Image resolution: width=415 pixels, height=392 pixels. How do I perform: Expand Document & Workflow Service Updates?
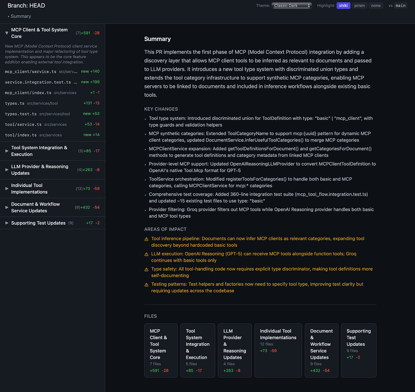pos(7,207)
